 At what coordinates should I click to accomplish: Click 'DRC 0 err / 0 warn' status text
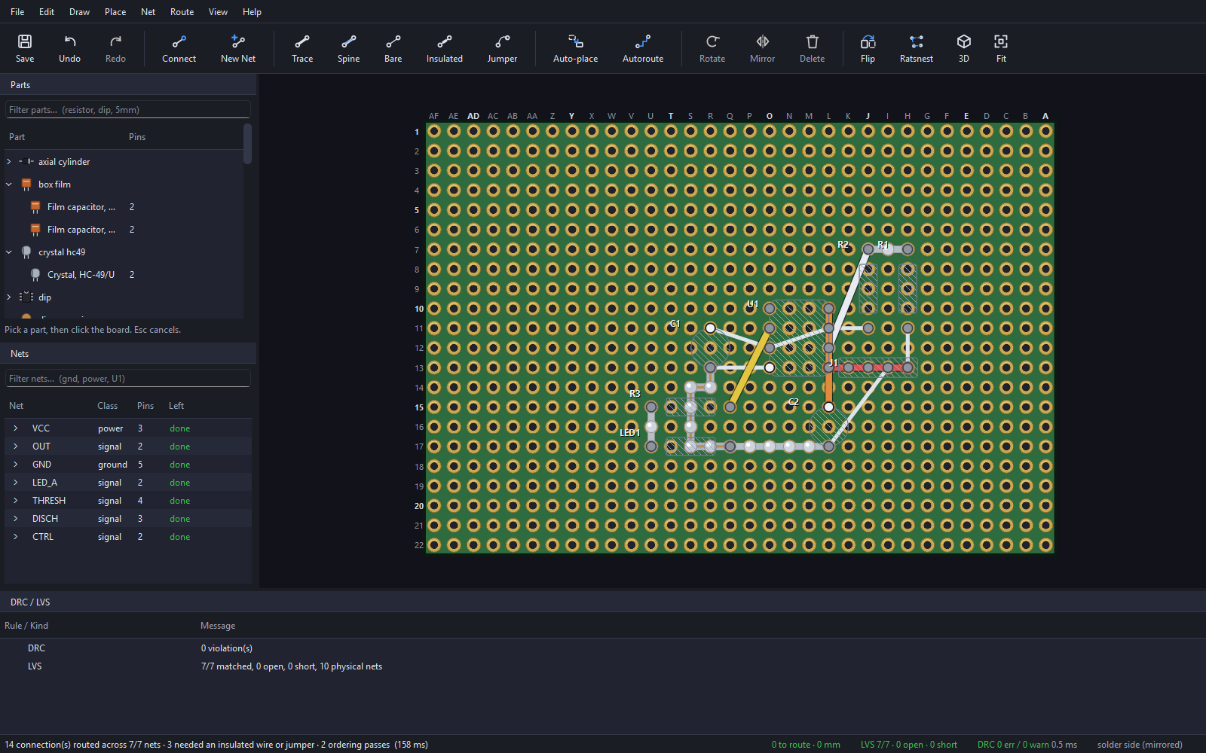pyautogui.click(x=1015, y=745)
